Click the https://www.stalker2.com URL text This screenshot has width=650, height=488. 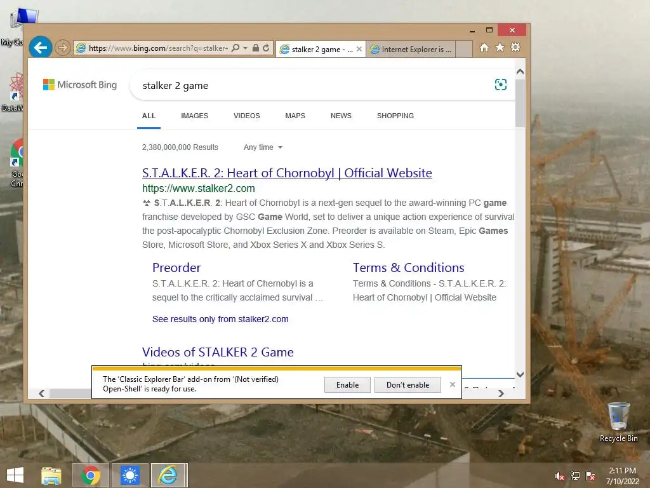198,188
